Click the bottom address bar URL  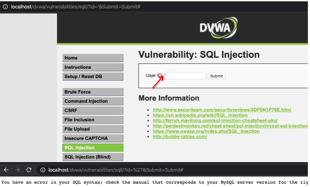[x=116, y=170]
